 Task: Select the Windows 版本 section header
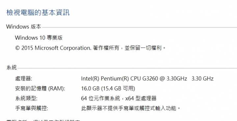pyautogui.click(x=24, y=27)
